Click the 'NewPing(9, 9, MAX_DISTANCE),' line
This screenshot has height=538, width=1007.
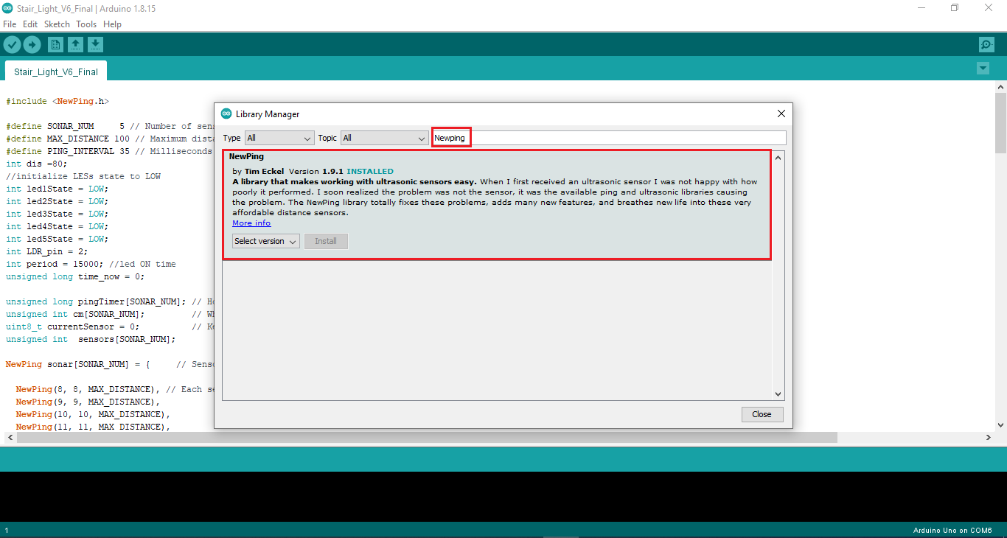[x=88, y=402]
